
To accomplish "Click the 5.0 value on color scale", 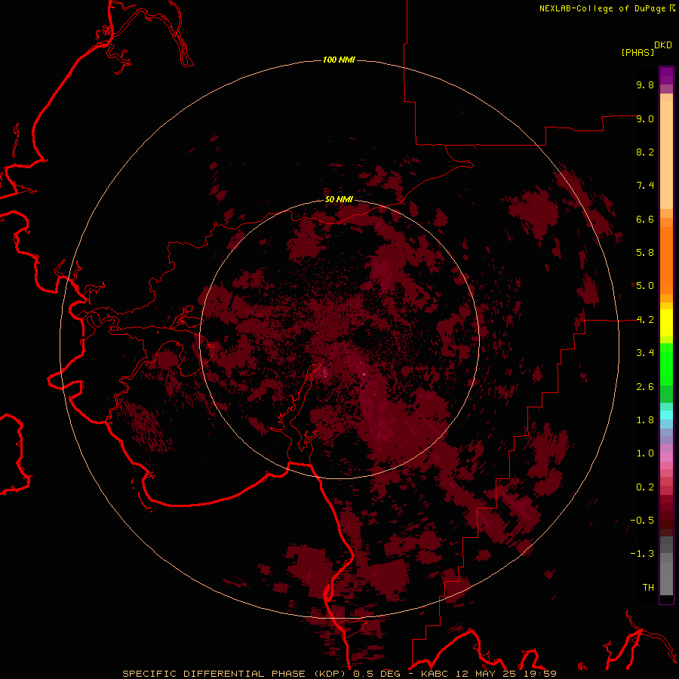I will click(645, 286).
